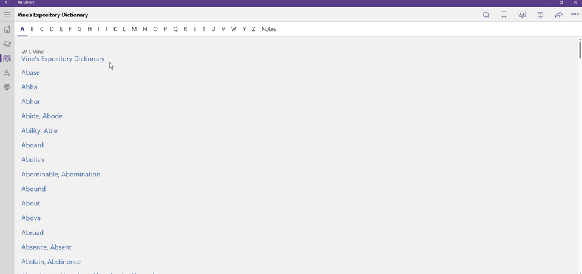582x274 pixels.
Task: Open the Abase entry
Action: tap(30, 72)
